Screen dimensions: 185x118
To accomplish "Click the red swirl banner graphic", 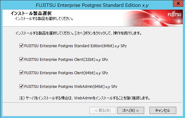I will [152, 18].
